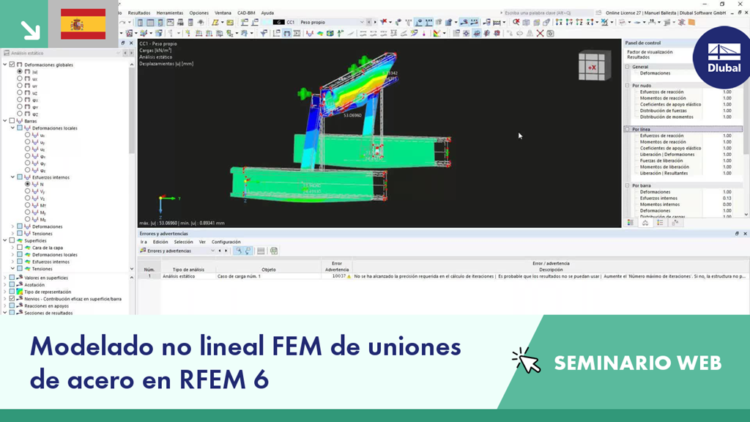Image resolution: width=750 pixels, height=422 pixels.
Task: Click the member results diagram icon
Action: pyautogui.click(x=310, y=34)
